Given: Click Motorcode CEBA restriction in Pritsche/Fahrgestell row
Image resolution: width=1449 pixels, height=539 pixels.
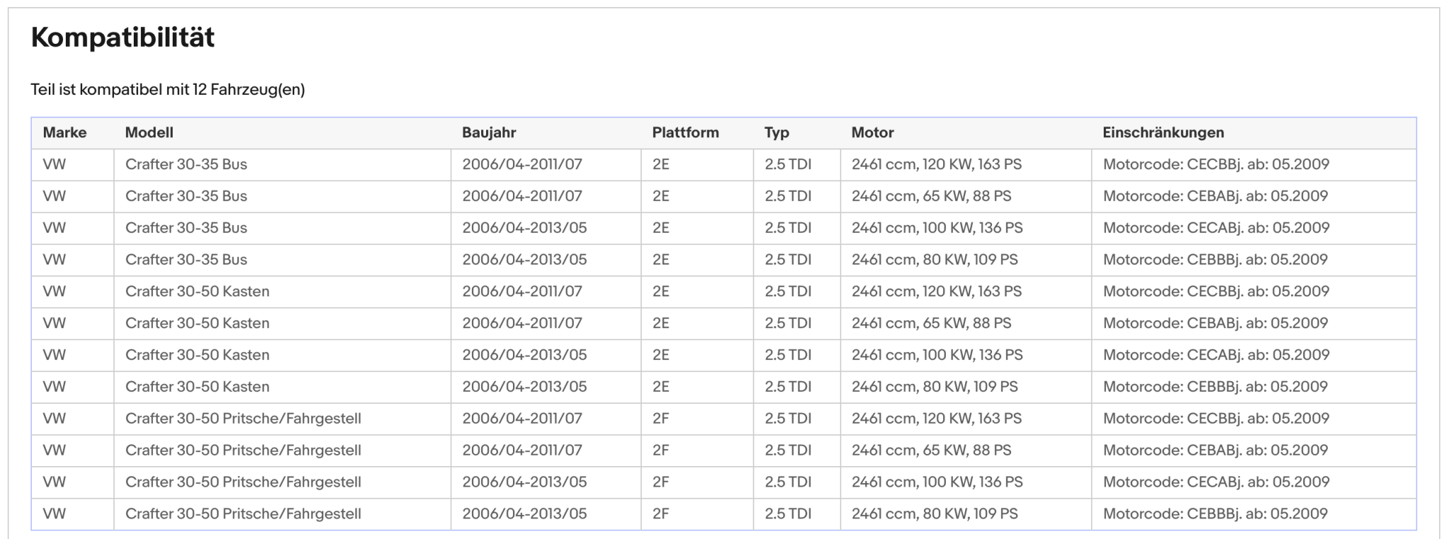Looking at the screenshot, I should pyautogui.click(x=1216, y=451).
